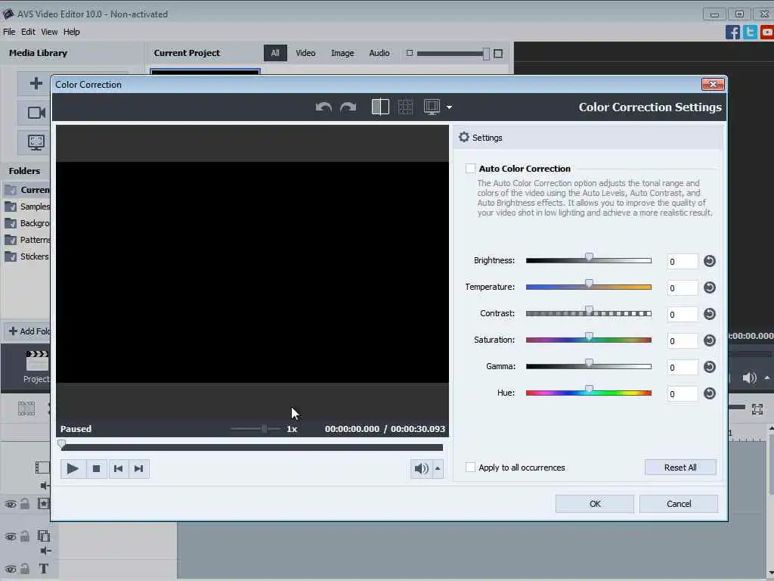This screenshot has height=581, width=774.
Task: Reset the Contrast value
Action: point(709,314)
